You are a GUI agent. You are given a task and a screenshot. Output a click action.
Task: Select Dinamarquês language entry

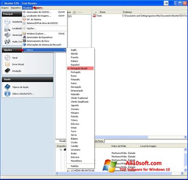(x=77, y=91)
